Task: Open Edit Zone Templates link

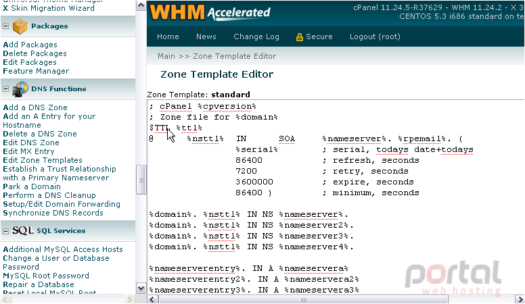Action: coord(43,160)
